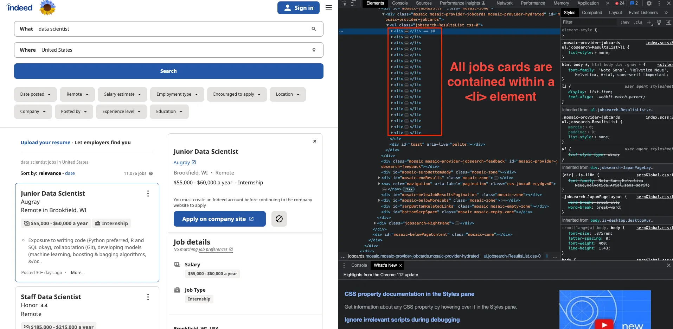
Task: Open the Company filter dropdown
Action: [x=33, y=112]
